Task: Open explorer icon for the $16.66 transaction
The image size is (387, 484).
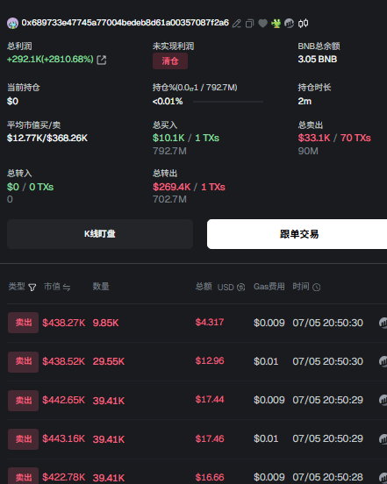Action: pyautogui.click(x=383, y=477)
